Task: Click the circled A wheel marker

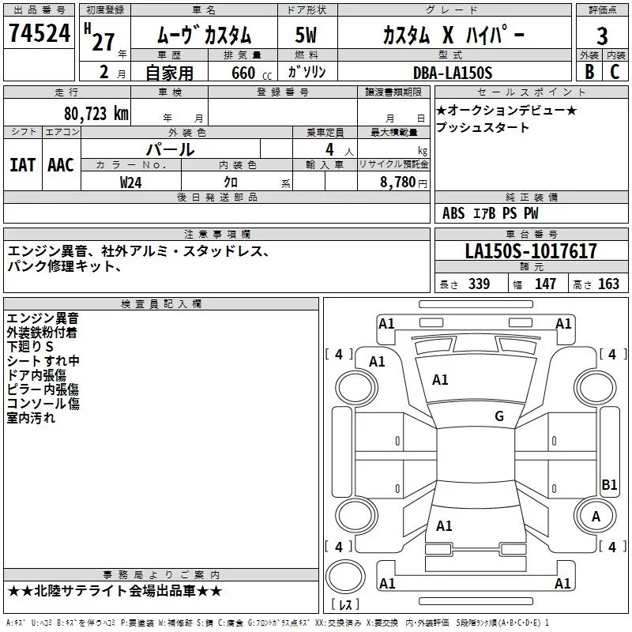Action: tap(596, 516)
